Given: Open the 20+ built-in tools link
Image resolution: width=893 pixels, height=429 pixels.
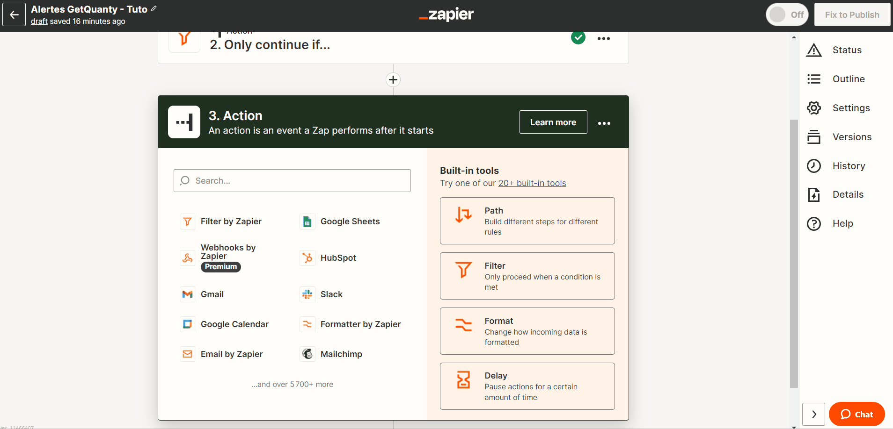Looking at the screenshot, I should pyautogui.click(x=532, y=183).
